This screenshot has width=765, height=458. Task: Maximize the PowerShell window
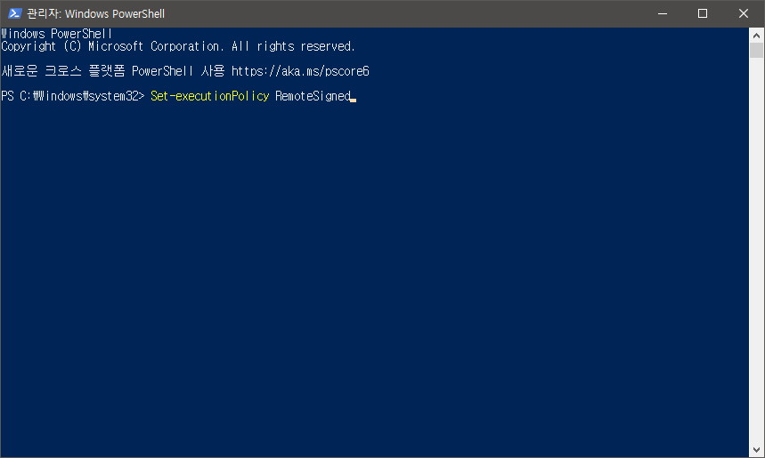(703, 13)
